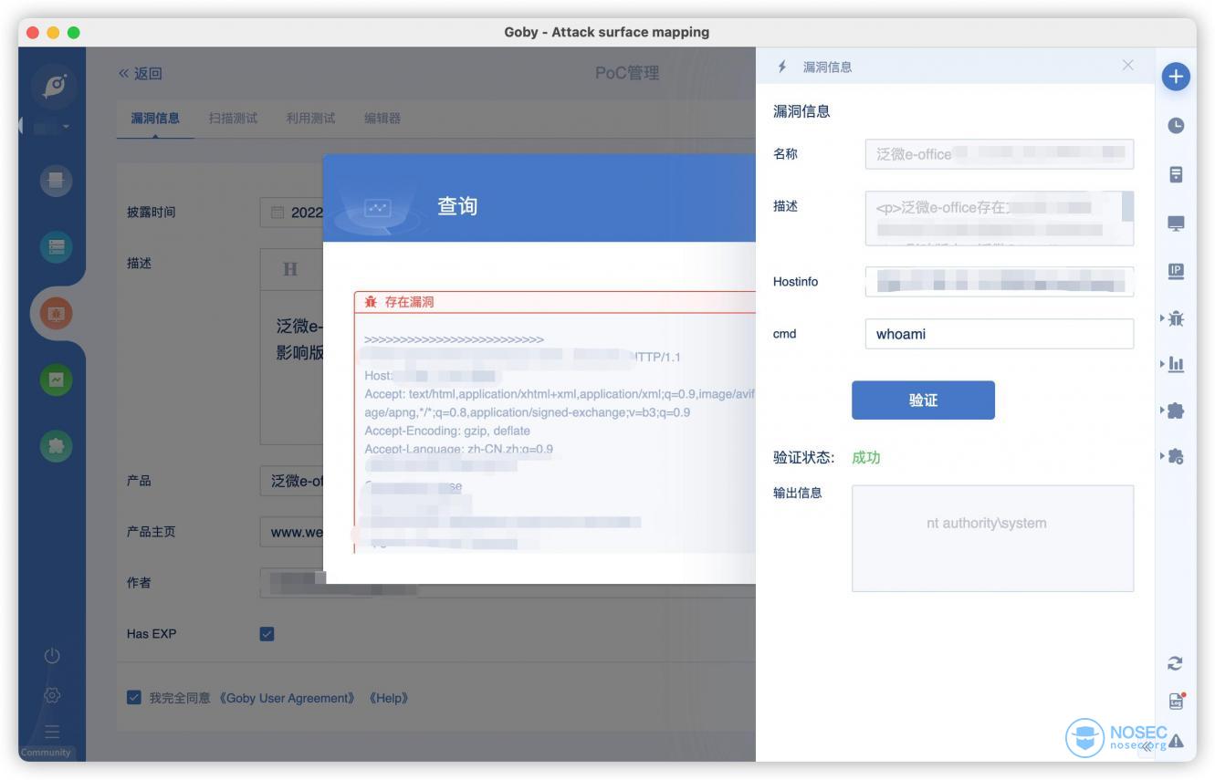The height and width of the screenshot is (780, 1215).
Task: Click the 产品主页 input field
Action: click(291, 532)
